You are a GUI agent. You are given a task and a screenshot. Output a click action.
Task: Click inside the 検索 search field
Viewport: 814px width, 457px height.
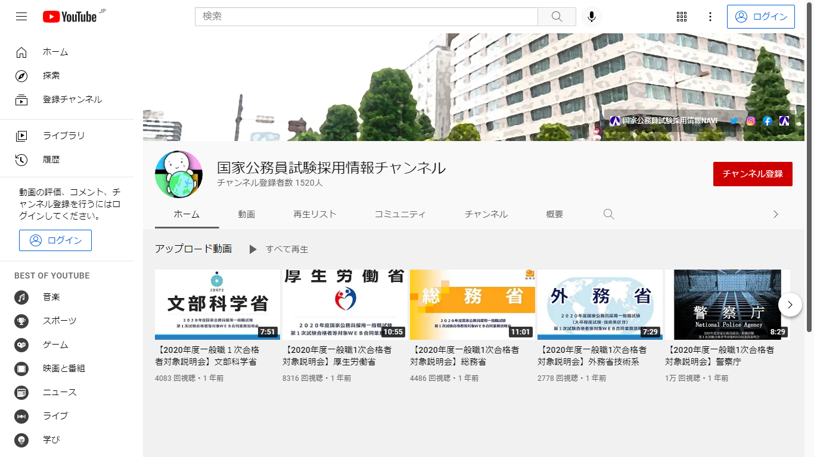click(366, 17)
